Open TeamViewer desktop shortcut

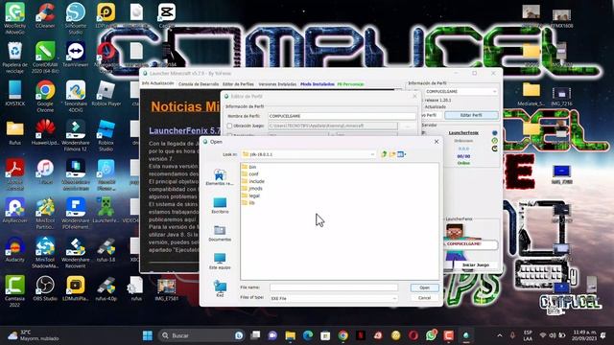(75, 55)
